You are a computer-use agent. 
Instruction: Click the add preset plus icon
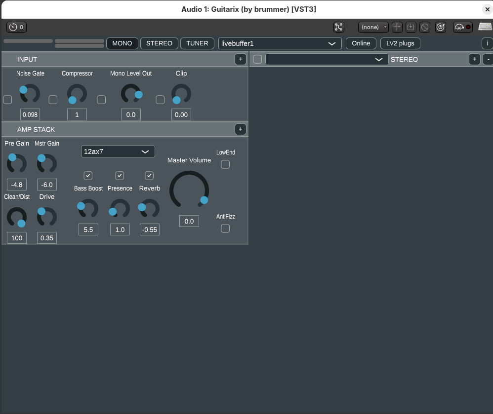point(397,27)
